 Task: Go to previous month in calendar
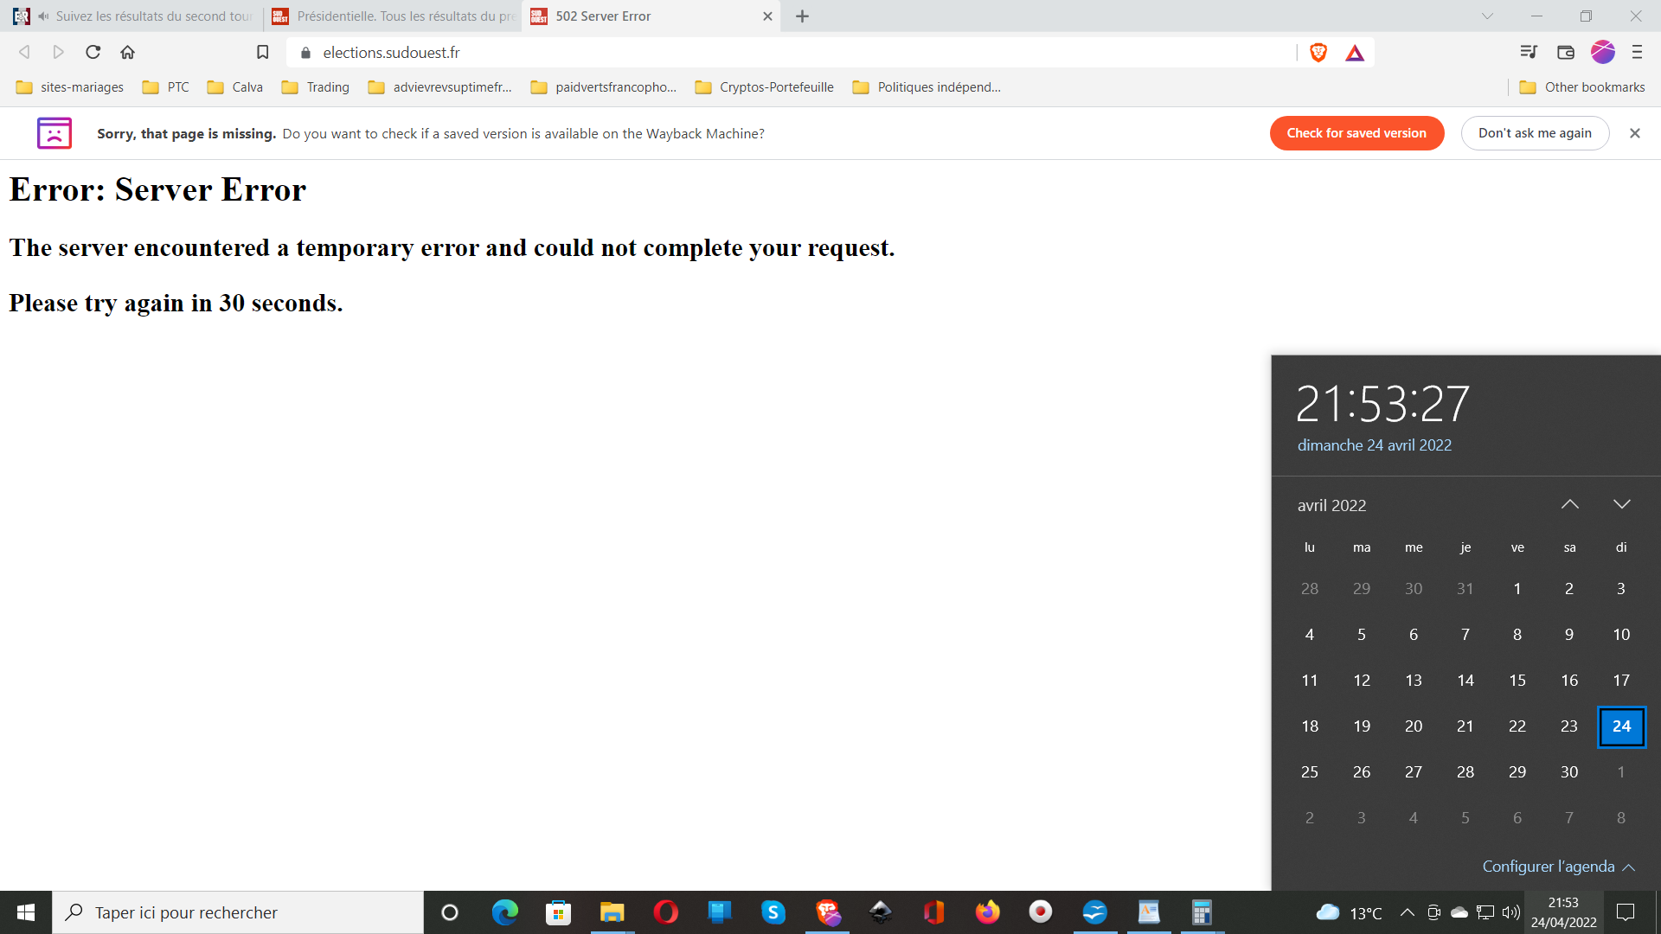(1569, 505)
